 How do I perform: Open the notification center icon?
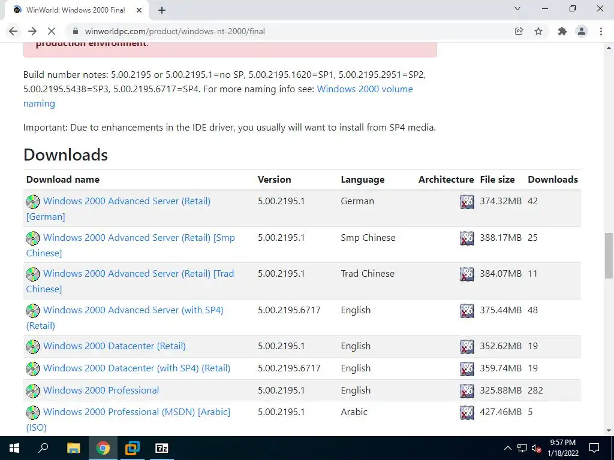pyautogui.click(x=594, y=448)
